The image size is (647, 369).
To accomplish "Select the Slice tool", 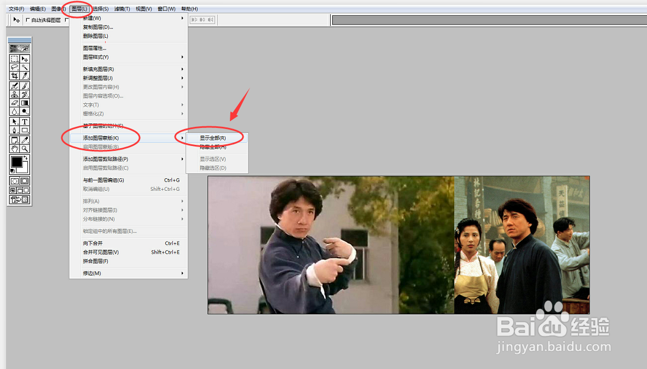I will coord(25,75).
